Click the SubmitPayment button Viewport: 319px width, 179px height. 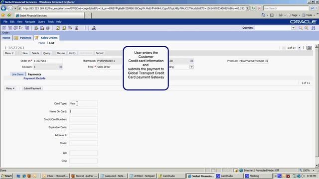pyautogui.click(x=32, y=89)
